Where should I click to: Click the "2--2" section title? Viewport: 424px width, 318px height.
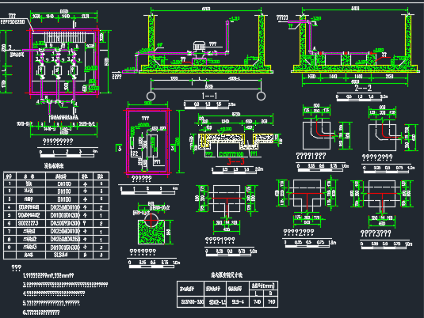point(363,88)
